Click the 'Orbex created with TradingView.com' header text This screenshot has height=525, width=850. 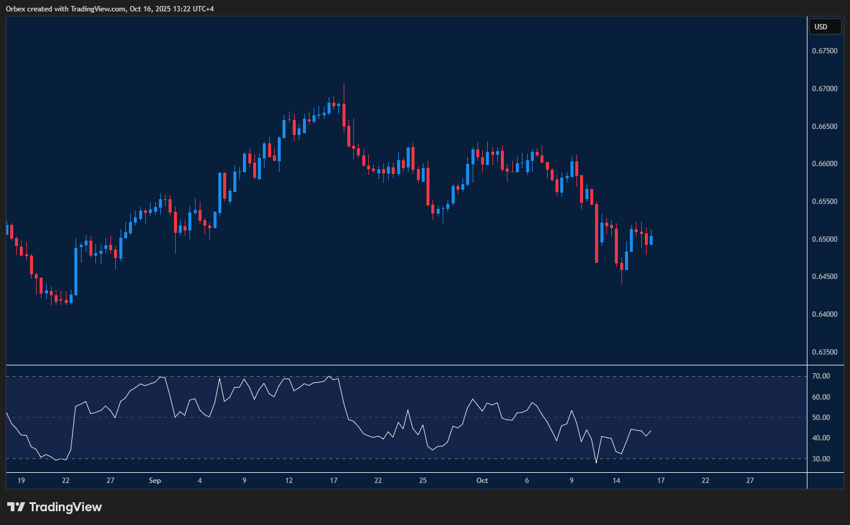tap(110, 8)
